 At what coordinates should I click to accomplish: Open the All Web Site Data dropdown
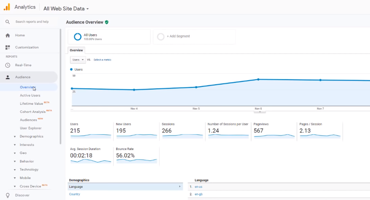(x=66, y=9)
